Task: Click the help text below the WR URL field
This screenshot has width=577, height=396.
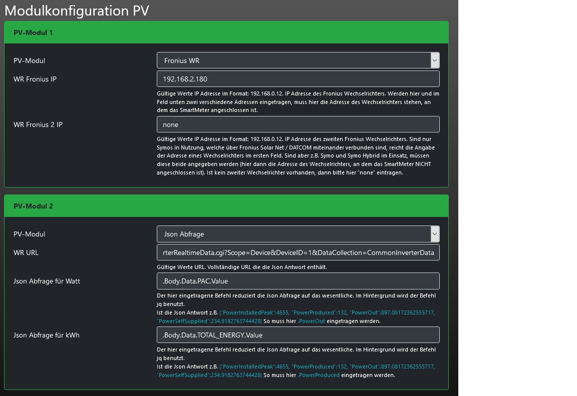Action: pos(242,267)
